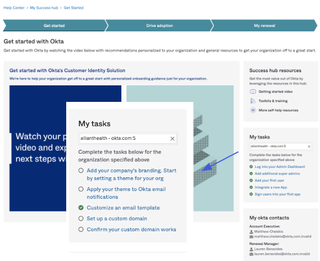This screenshot has width=320, height=261.
Task: Open the Help Center breadcrumb link
Action: pyautogui.click(x=14, y=8)
